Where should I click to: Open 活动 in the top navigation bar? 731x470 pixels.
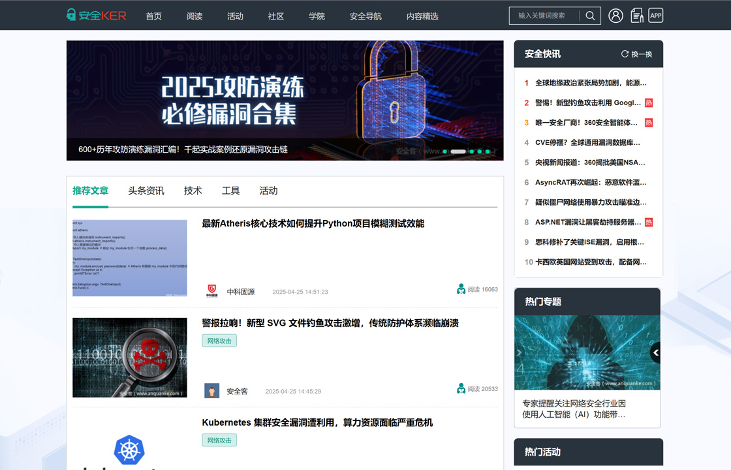(x=236, y=16)
